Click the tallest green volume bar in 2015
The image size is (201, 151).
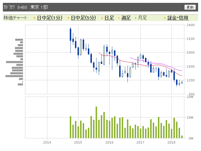tap(96, 122)
